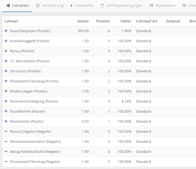Click the blue plus icon for Bonus (Positiv)
196x169 pixels.
[6, 51]
